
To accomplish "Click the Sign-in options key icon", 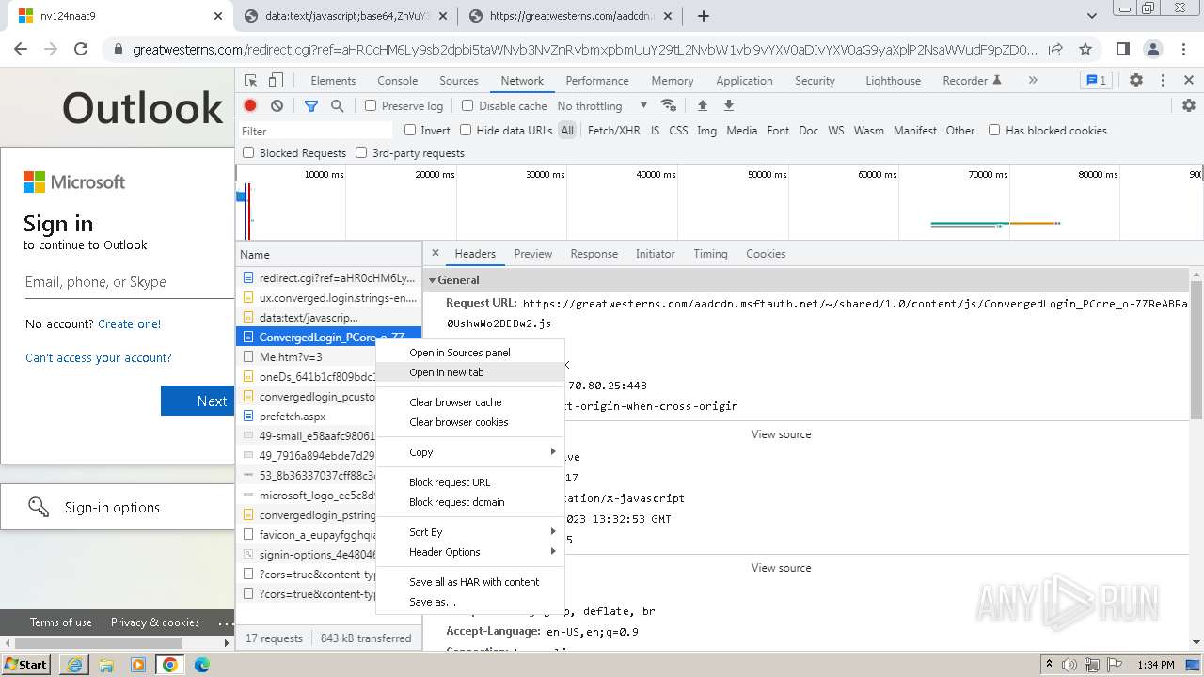I will [39, 508].
